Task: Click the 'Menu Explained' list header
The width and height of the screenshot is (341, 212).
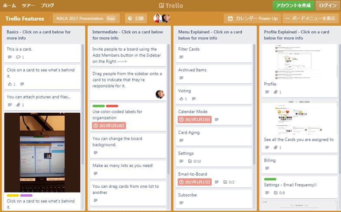Action: point(210,35)
